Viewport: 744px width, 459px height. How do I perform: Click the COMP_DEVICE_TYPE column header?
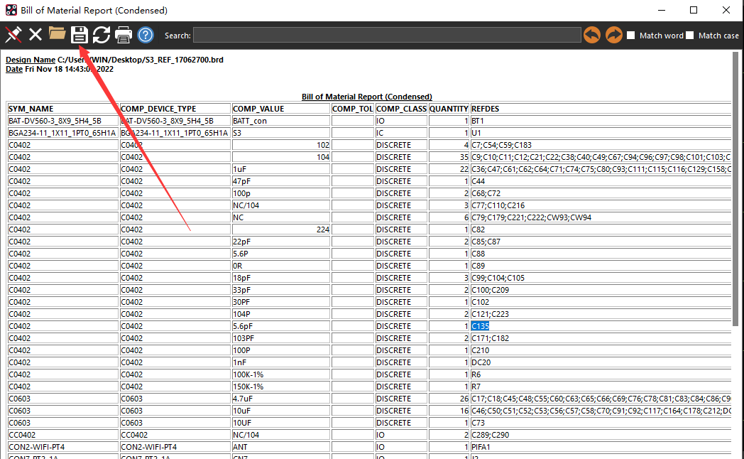[175, 109]
